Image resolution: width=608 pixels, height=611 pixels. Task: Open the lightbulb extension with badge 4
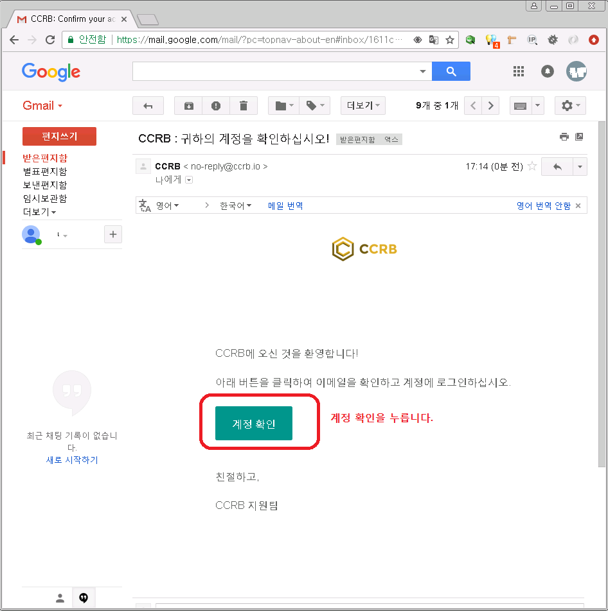coord(491,40)
